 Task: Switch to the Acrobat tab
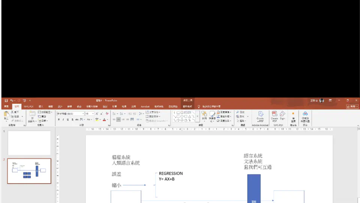(x=145, y=106)
